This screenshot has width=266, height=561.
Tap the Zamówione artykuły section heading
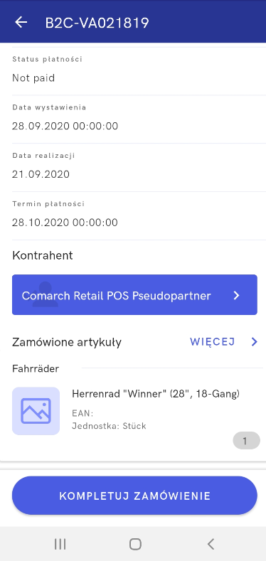click(67, 343)
